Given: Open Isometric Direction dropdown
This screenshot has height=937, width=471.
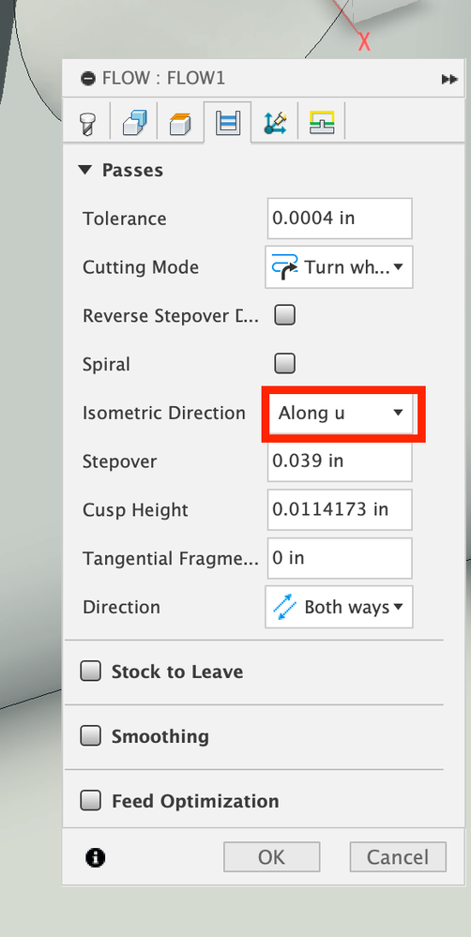Looking at the screenshot, I should point(342,413).
